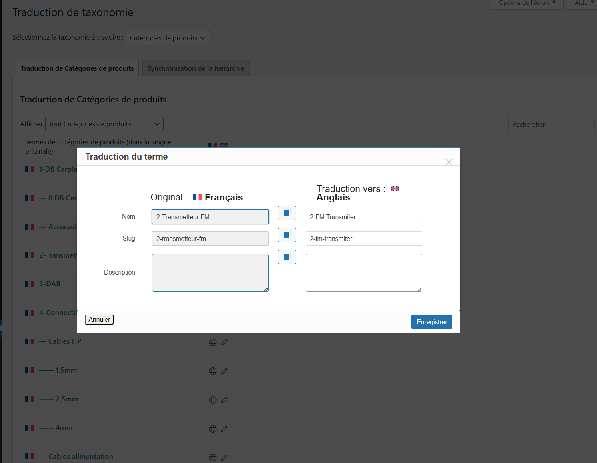Open the Options de l'écran panel
Image resolution: width=597 pixels, height=463 pixels.
click(x=527, y=3)
